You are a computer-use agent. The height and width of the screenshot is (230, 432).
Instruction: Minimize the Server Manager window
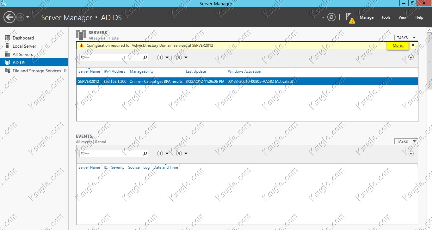tap(404, 3)
